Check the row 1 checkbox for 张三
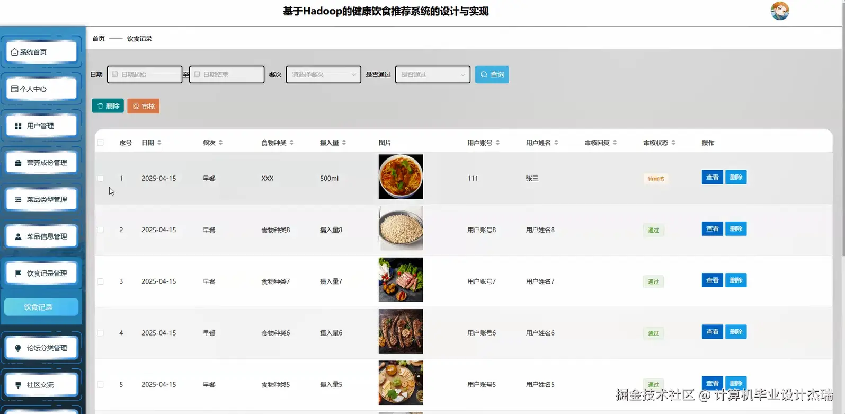 point(100,178)
